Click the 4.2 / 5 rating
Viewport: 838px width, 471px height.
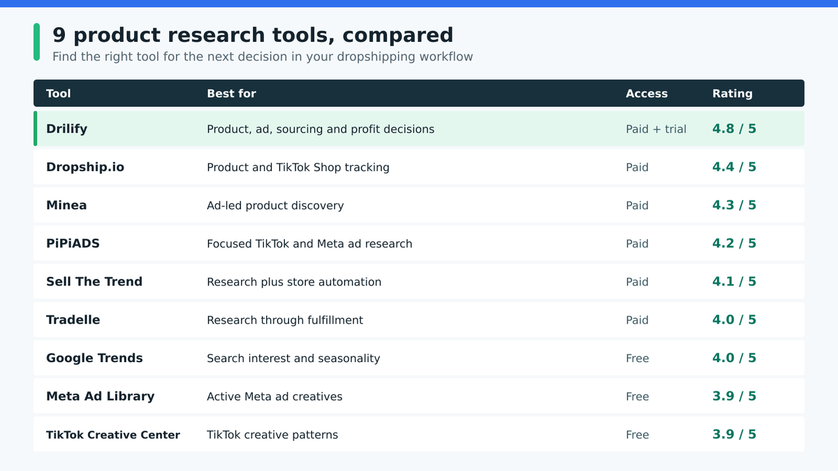(x=734, y=244)
